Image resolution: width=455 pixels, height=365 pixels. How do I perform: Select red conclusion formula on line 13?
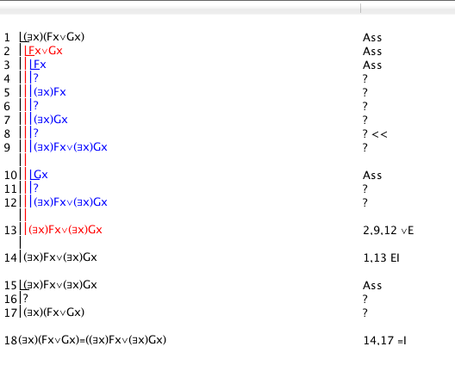(x=65, y=230)
